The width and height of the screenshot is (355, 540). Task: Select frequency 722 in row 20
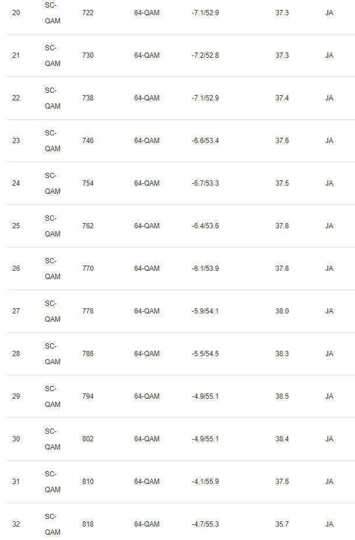click(x=88, y=13)
